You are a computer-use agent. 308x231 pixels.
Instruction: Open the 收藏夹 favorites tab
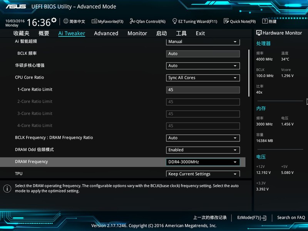pos(21,33)
